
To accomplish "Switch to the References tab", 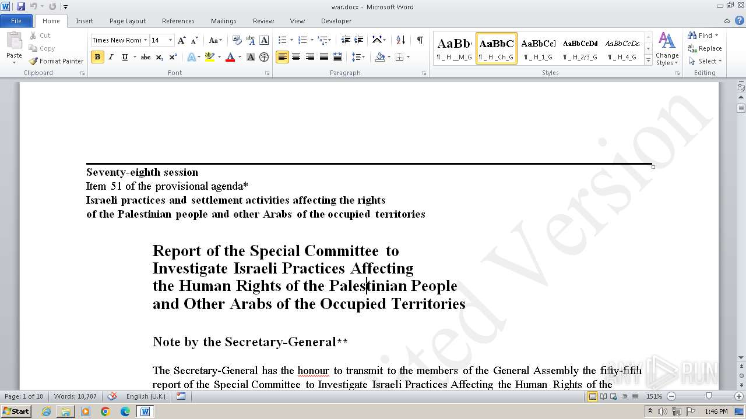I will click(x=178, y=21).
